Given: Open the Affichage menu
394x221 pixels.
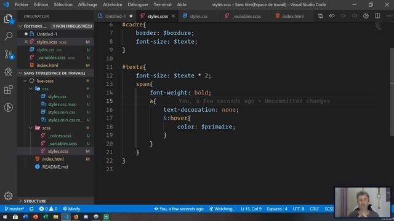Looking at the screenshot, I should point(87,4).
